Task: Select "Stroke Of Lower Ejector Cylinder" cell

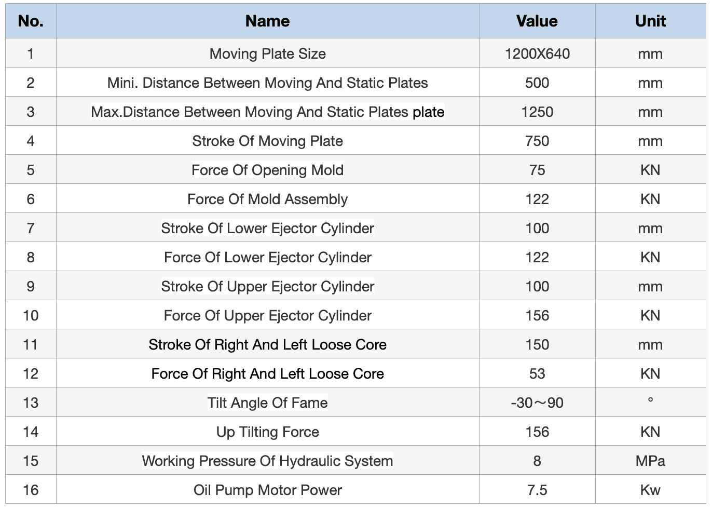Action: click(x=267, y=228)
